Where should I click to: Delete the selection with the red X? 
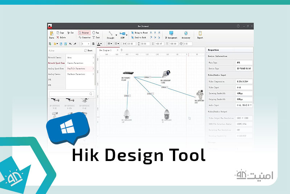click(x=58, y=38)
